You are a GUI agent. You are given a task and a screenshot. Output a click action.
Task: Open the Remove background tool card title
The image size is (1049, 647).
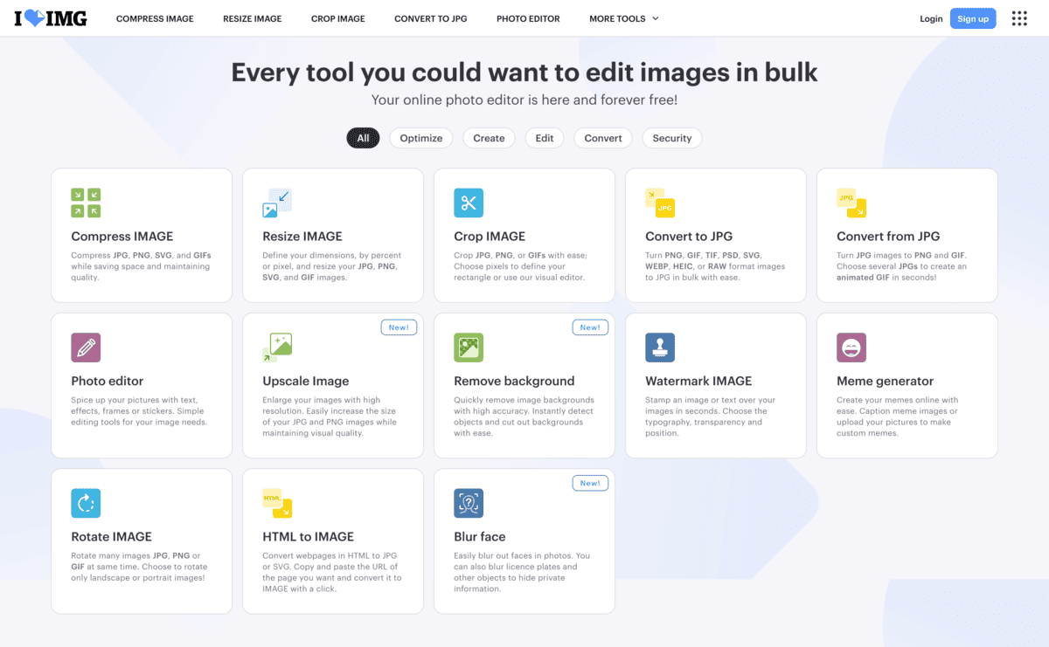pos(514,381)
